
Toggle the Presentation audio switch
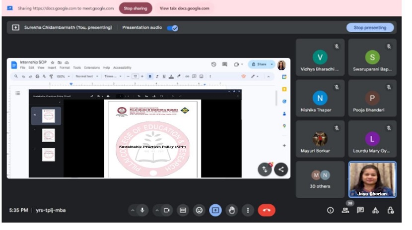click(173, 28)
